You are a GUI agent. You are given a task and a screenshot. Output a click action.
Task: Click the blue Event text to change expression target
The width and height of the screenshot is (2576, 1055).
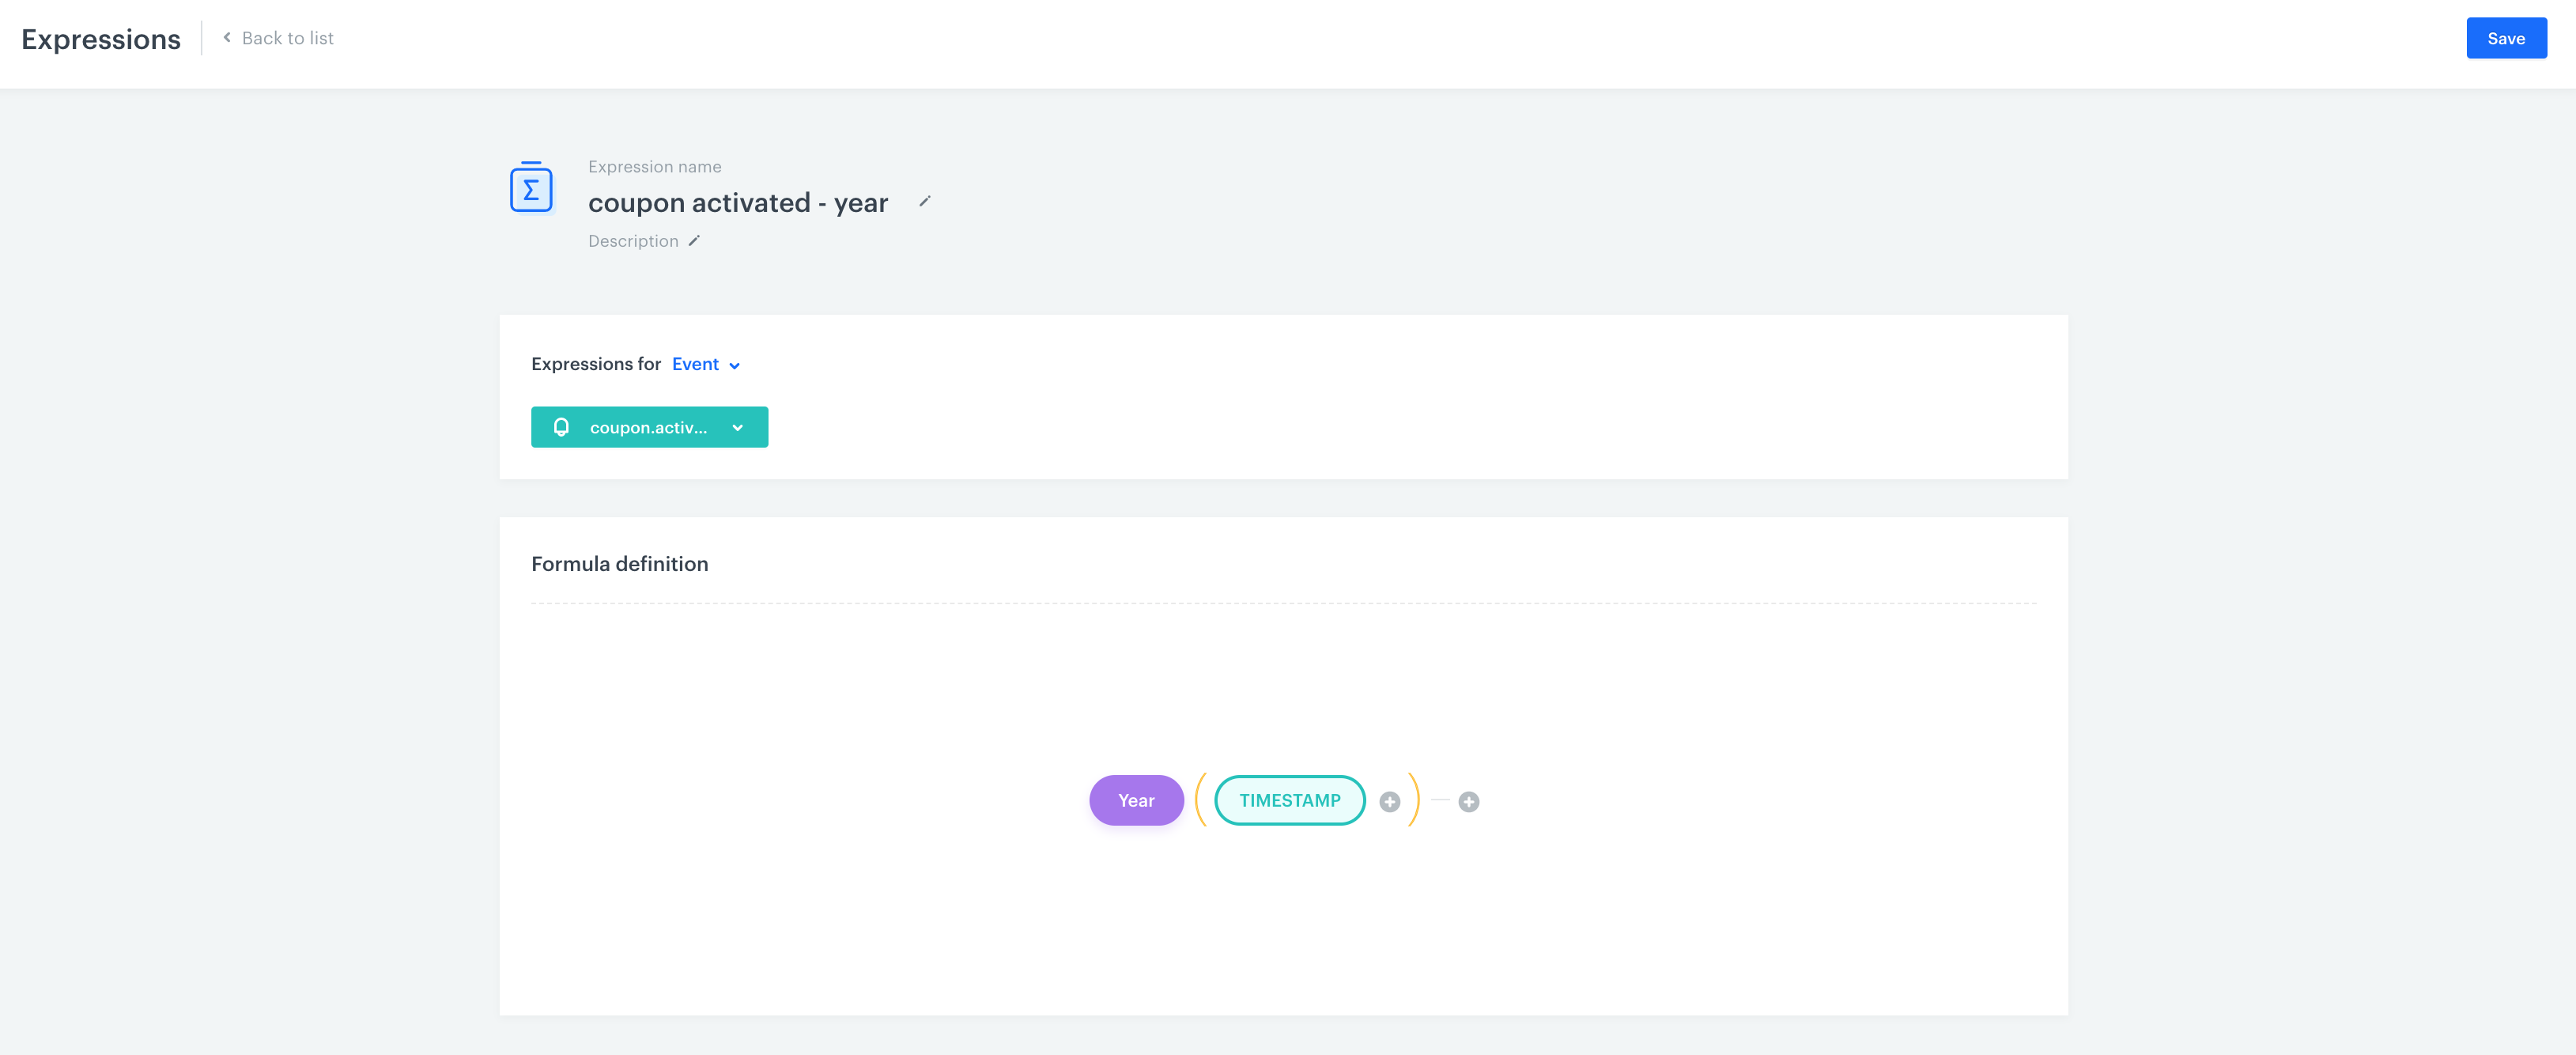[x=695, y=364]
